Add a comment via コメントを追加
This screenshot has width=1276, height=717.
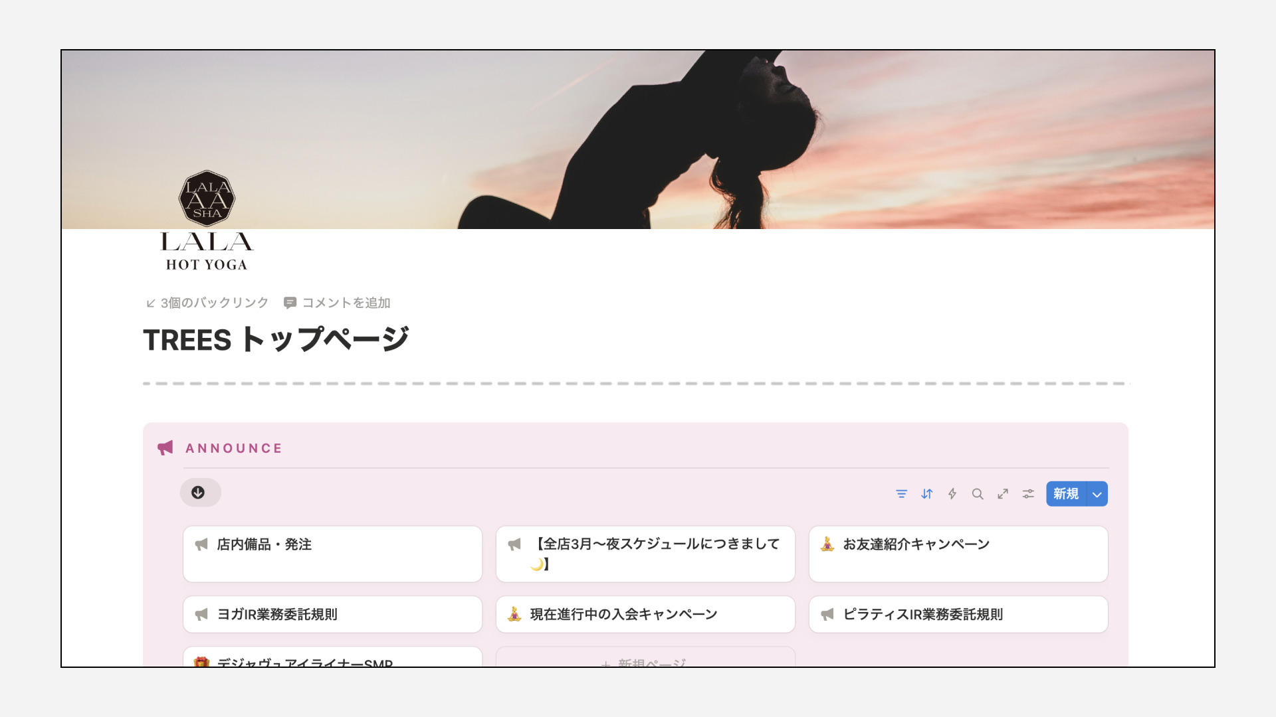[x=346, y=303]
